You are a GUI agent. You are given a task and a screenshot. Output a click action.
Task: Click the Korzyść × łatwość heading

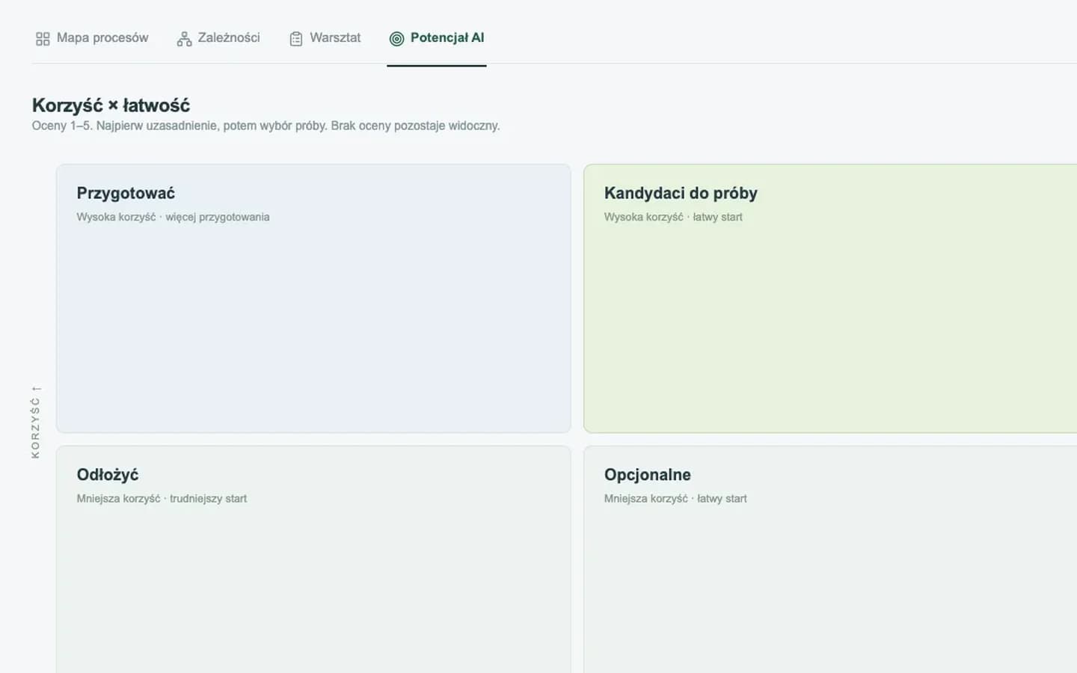pos(111,105)
